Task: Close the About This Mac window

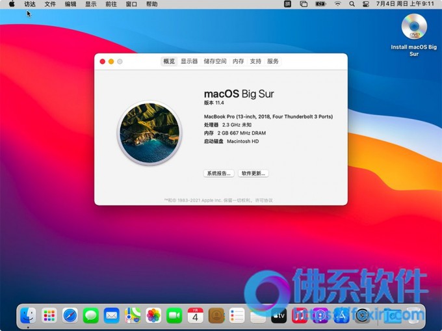Action: 103,62
